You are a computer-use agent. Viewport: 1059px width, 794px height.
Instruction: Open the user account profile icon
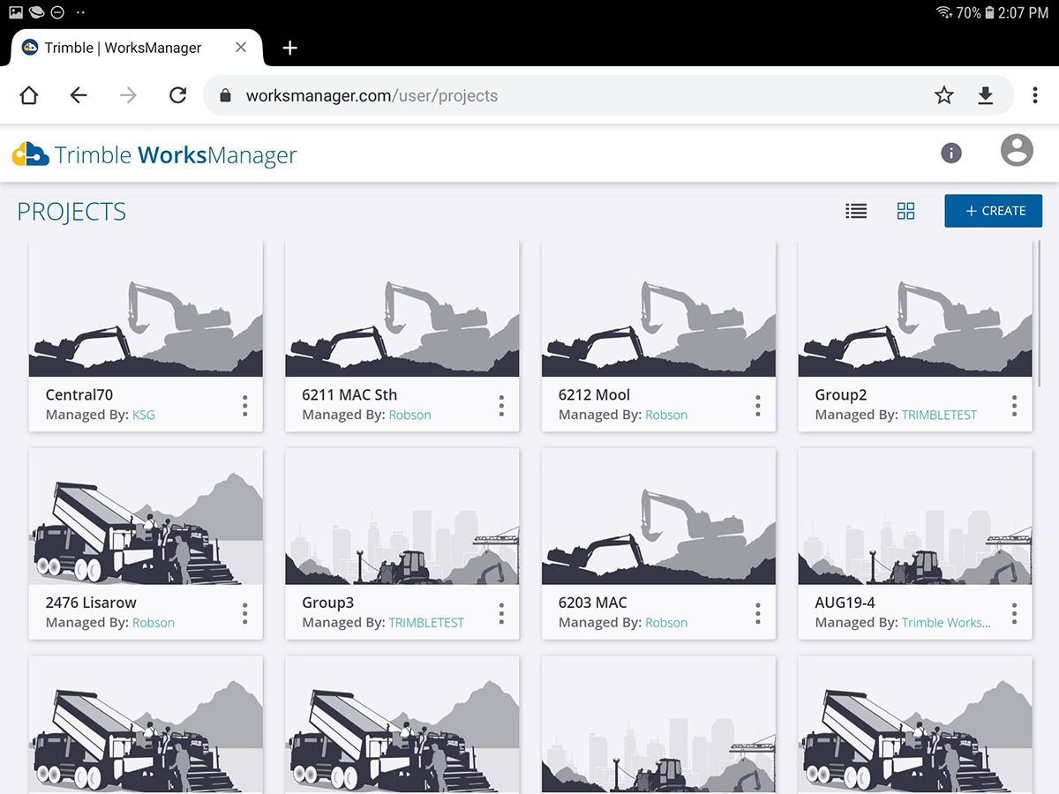click(x=1016, y=150)
